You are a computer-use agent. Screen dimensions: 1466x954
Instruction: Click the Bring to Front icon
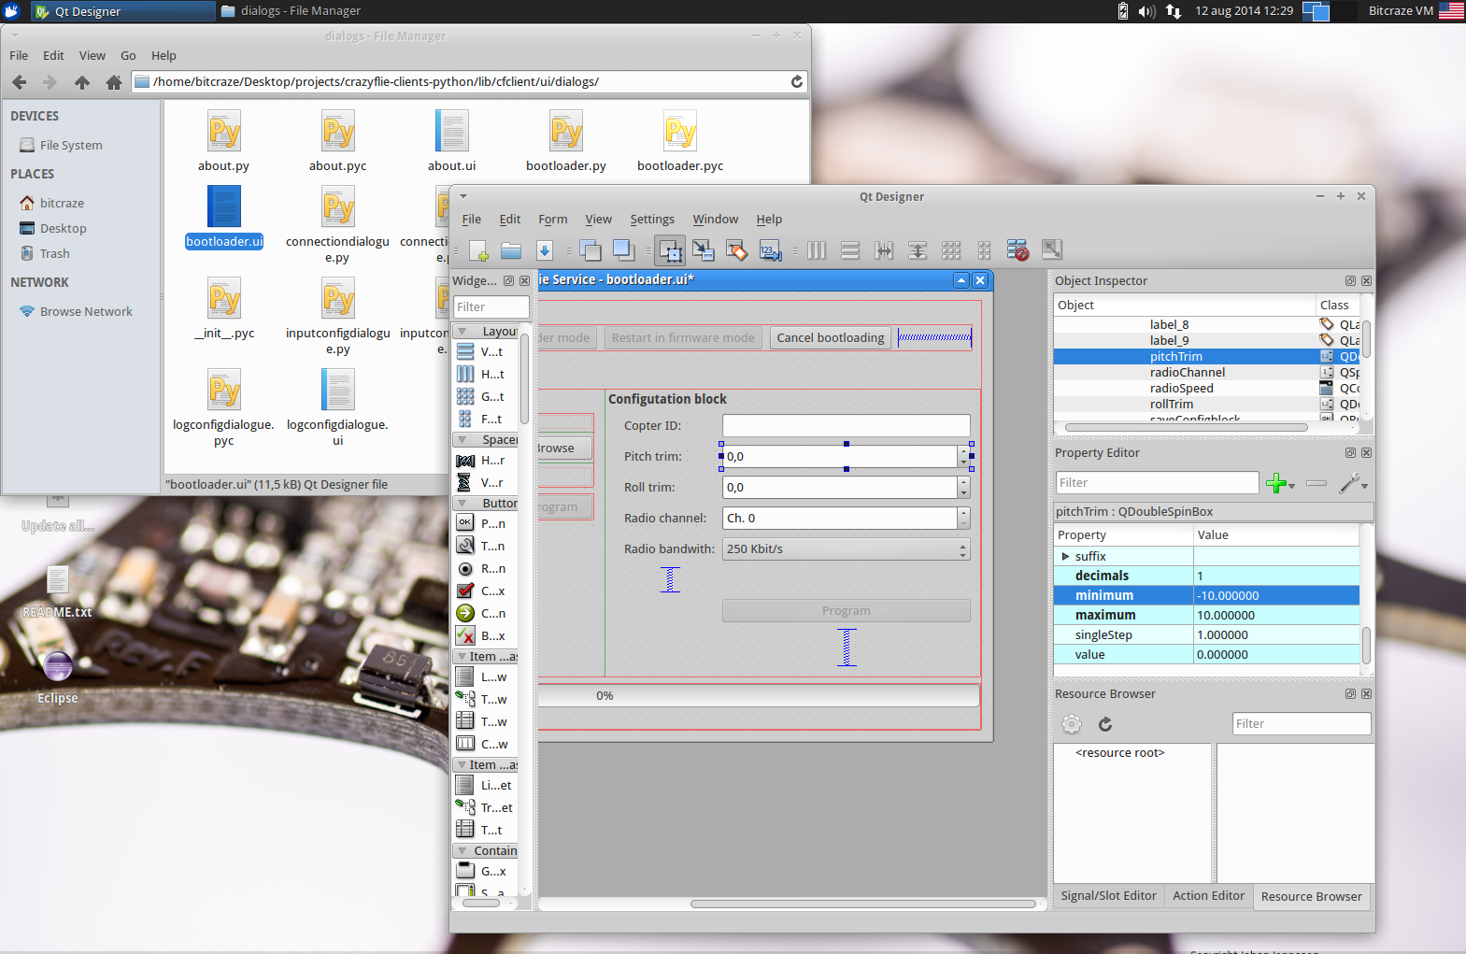pyautogui.click(x=623, y=250)
